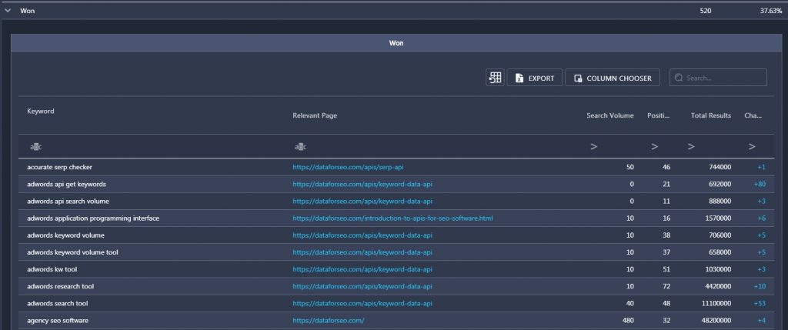Select keyword 'adwords research tool'
Image resolution: width=788 pixels, height=330 pixels.
60,287
